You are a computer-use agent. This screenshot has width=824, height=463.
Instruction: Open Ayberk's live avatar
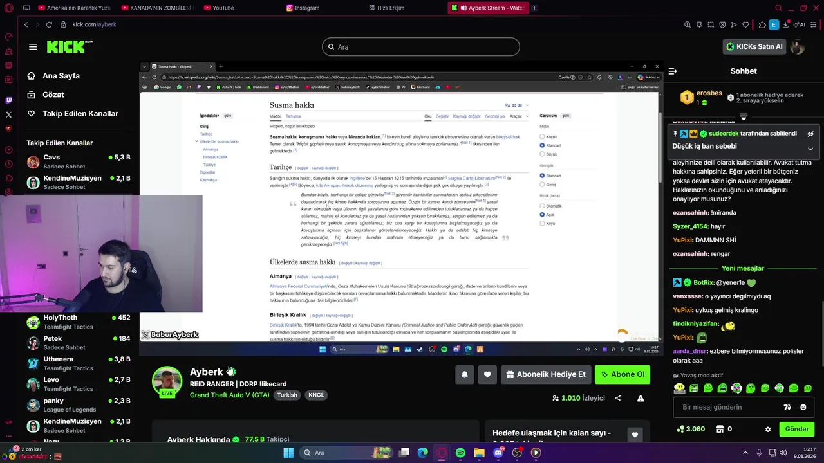(167, 382)
